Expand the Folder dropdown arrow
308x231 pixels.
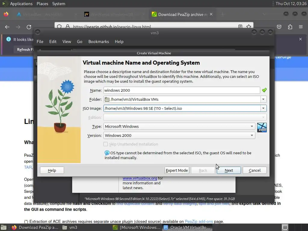coord(263,99)
